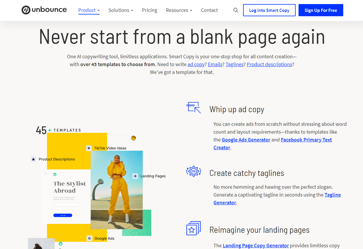Click the Product Descriptions label
This screenshot has height=249, width=363.
pos(57,159)
